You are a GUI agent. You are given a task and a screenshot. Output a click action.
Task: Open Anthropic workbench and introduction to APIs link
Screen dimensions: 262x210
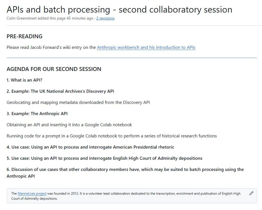click(146, 47)
